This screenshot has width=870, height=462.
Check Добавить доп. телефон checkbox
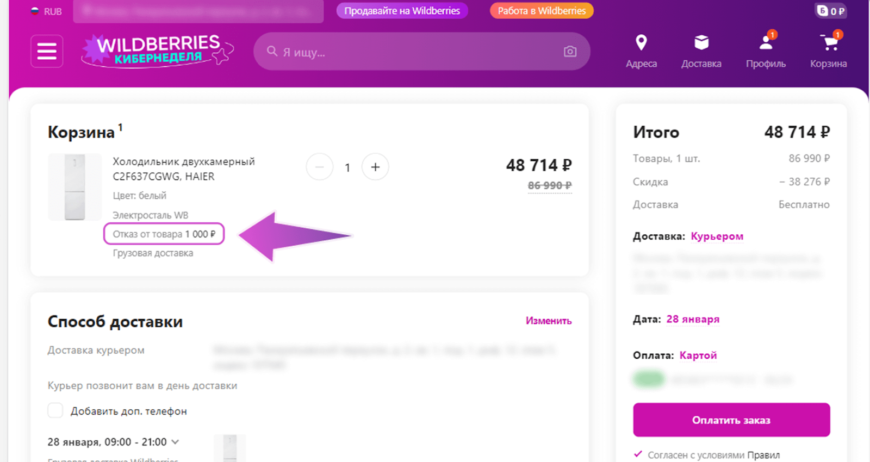(55, 410)
